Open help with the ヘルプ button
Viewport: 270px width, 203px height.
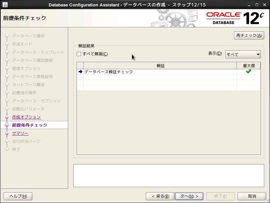[18, 196]
